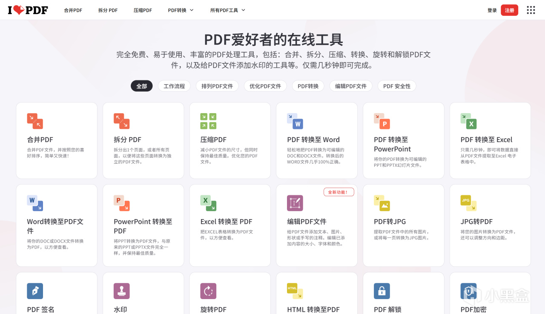This screenshot has width=545, height=314.
Task: Click the PDF 签名 pen icon
Action: pos(35,291)
